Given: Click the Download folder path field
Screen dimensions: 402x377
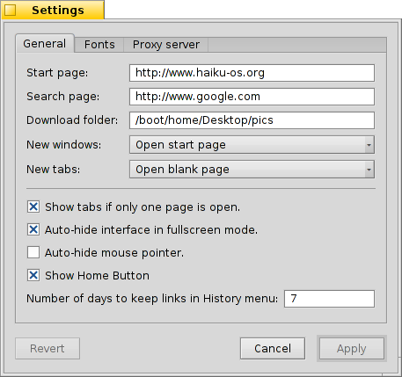Looking at the screenshot, I should pyautogui.click(x=252, y=120).
